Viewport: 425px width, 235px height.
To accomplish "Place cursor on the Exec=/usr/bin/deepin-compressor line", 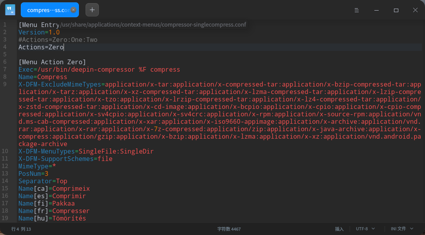I will 99,70.
